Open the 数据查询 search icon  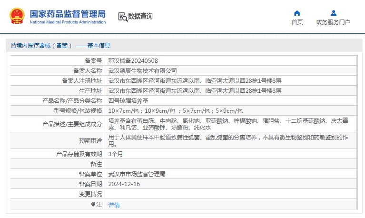[x=123, y=17]
